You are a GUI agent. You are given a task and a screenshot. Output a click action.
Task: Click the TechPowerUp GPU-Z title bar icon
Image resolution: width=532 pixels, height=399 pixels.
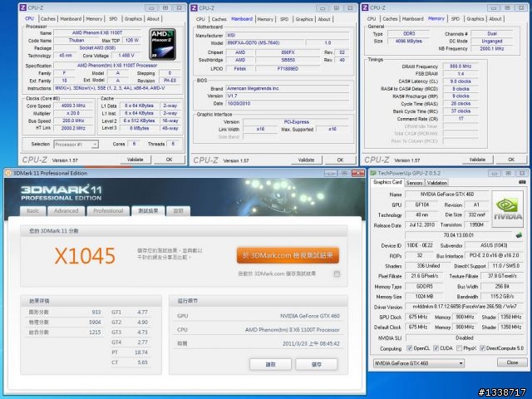(373, 173)
